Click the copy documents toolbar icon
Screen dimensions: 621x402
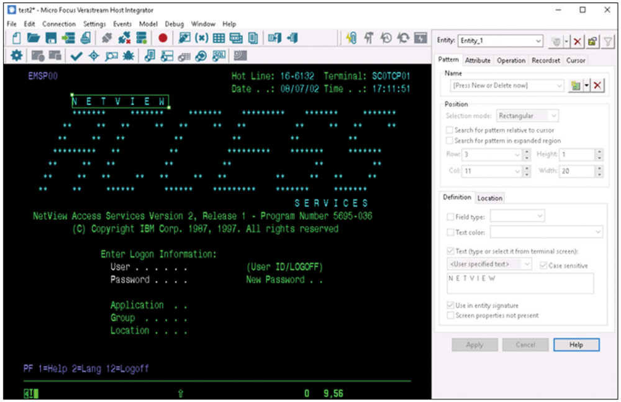pyautogui.click(x=253, y=38)
